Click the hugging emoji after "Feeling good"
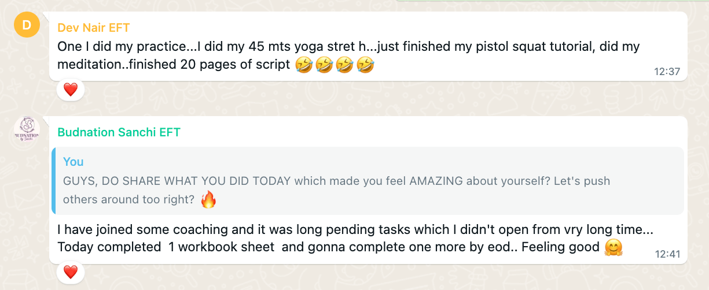The width and height of the screenshot is (709, 290). pyautogui.click(x=614, y=248)
